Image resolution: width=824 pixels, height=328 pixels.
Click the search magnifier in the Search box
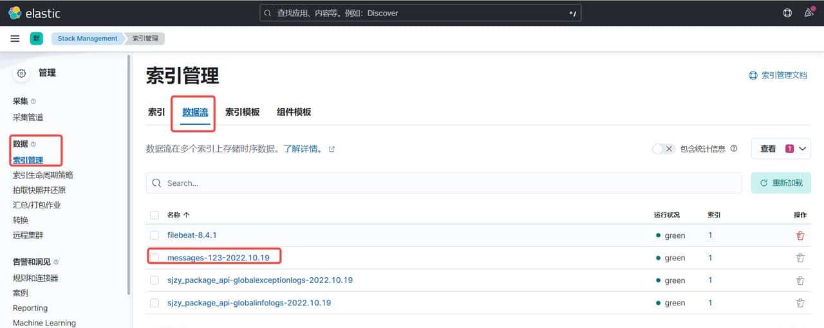pyautogui.click(x=156, y=183)
